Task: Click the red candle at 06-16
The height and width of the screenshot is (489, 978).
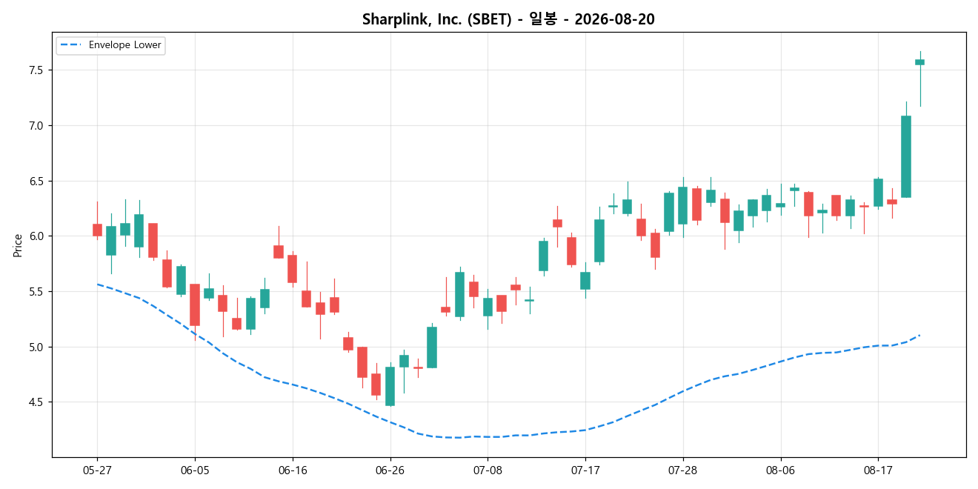Action: pos(293,269)
